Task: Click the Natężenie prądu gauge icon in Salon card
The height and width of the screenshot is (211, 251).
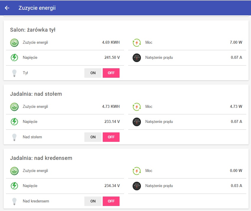Action: click(137, 58)
